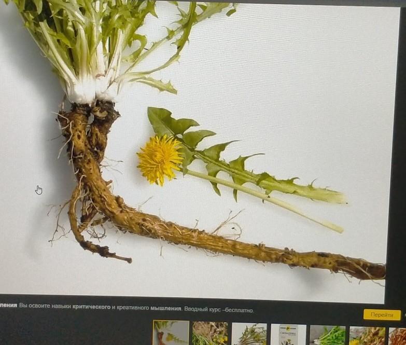The width and height of the screenshot is (406, 345).
Task: Open the third thumbnail of plant on white
Action: click(x=249, y=334)
